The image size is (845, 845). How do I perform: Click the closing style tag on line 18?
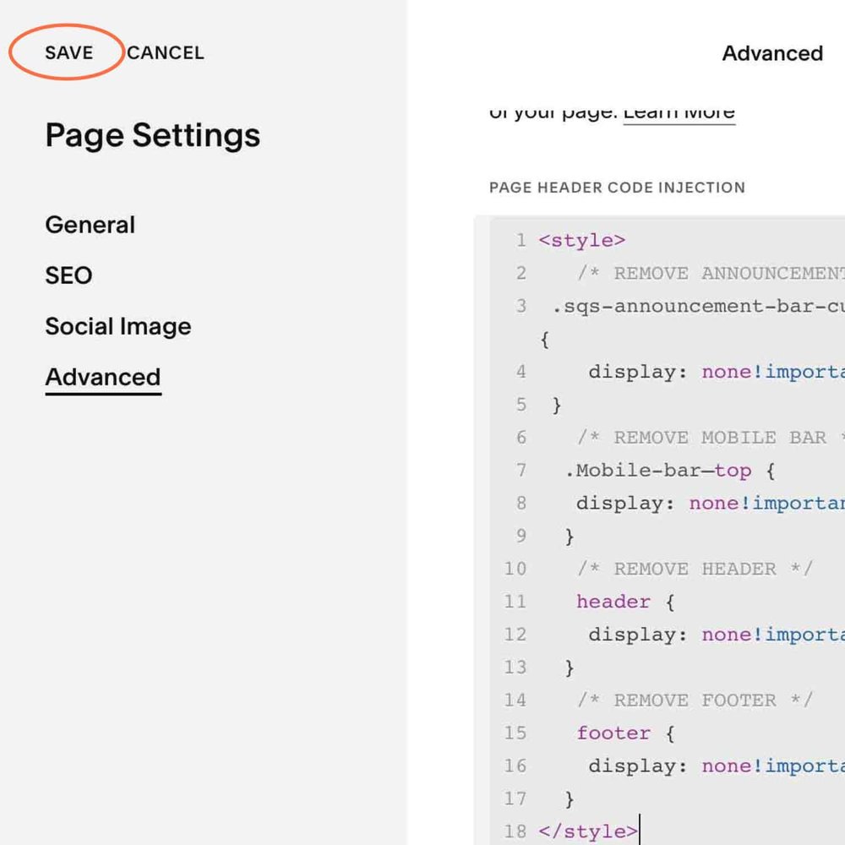coord(587,831)
